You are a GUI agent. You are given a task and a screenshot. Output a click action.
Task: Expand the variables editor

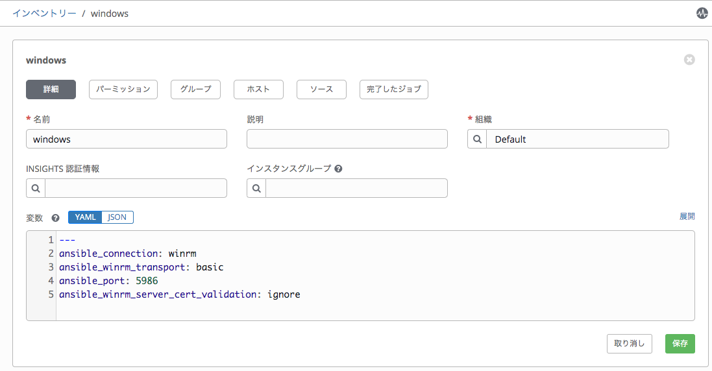point(687,216)
